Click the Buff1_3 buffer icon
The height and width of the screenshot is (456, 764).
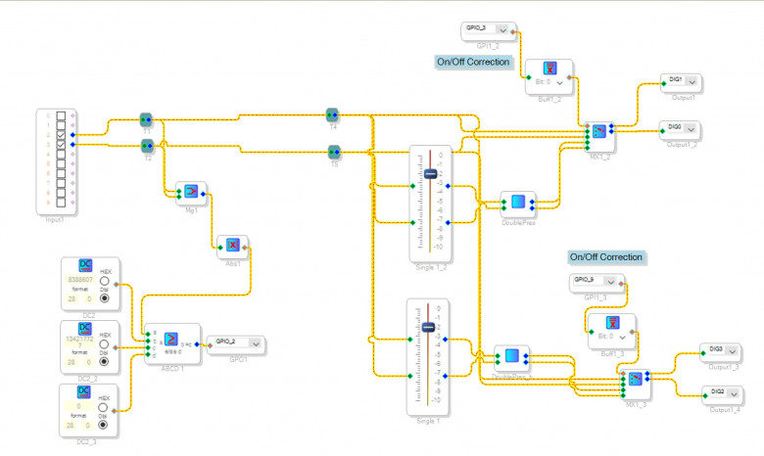[x=612, y=322]
